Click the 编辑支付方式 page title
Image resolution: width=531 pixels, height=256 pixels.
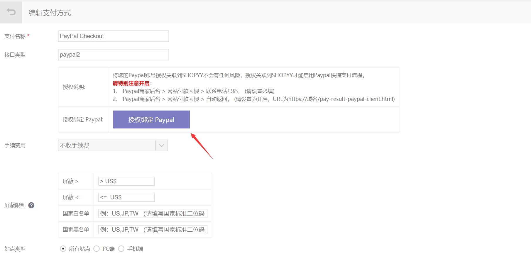50,13
